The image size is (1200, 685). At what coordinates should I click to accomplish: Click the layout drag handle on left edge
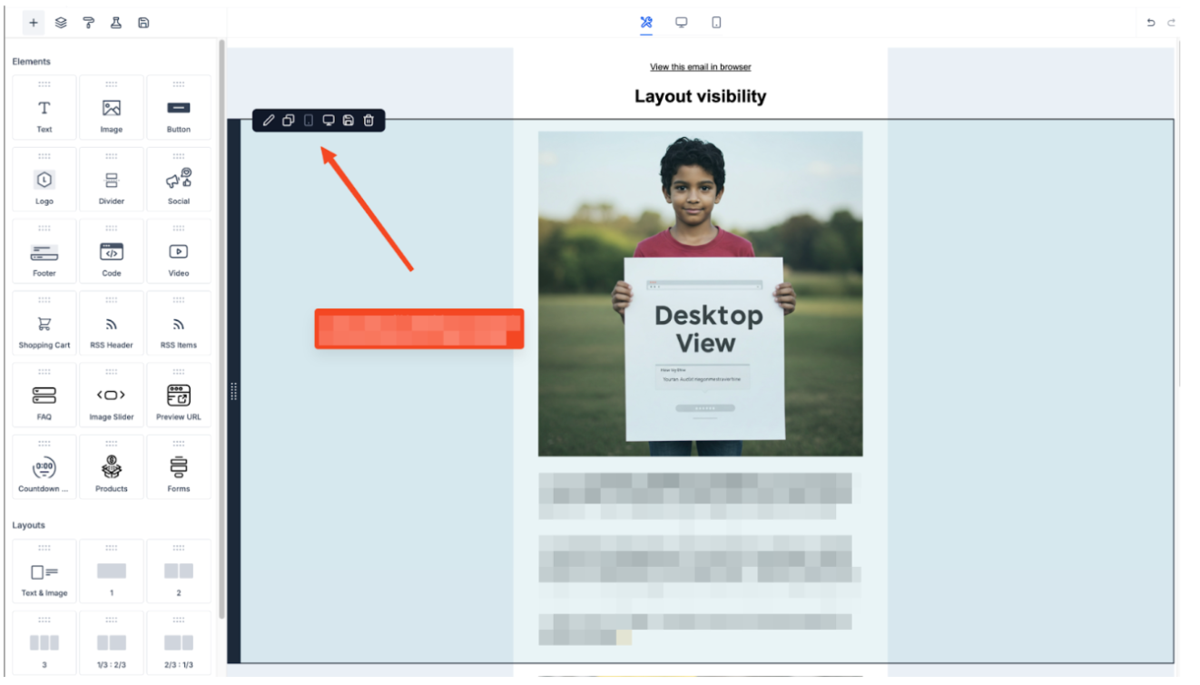click(x=234, y=391)
